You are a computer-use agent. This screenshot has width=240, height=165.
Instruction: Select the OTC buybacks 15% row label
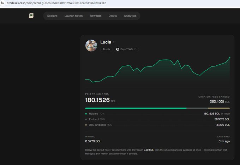tap(100, 125)
